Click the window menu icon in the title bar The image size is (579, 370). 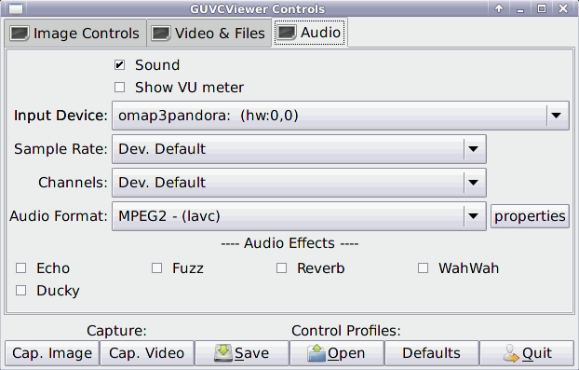click(16, 8)
